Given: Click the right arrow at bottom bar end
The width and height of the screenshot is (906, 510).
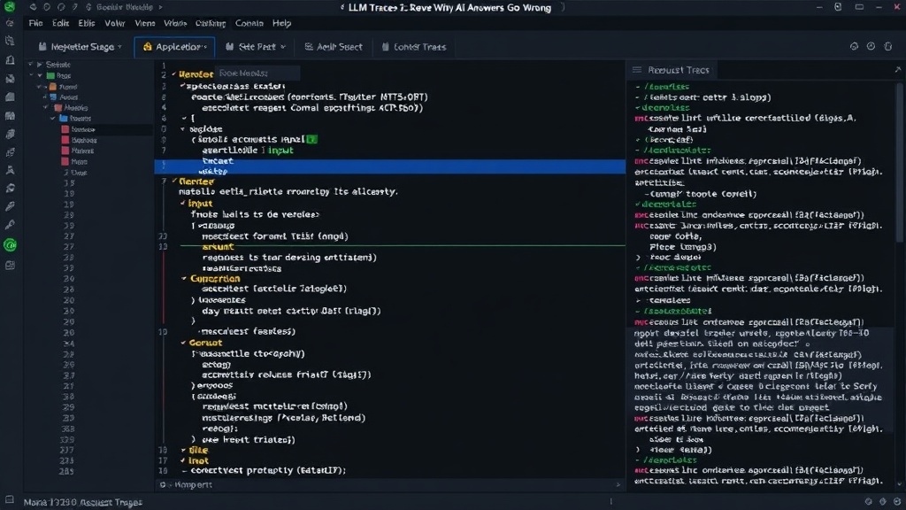Looking at the screenshot, I should (x=618, y=484).
